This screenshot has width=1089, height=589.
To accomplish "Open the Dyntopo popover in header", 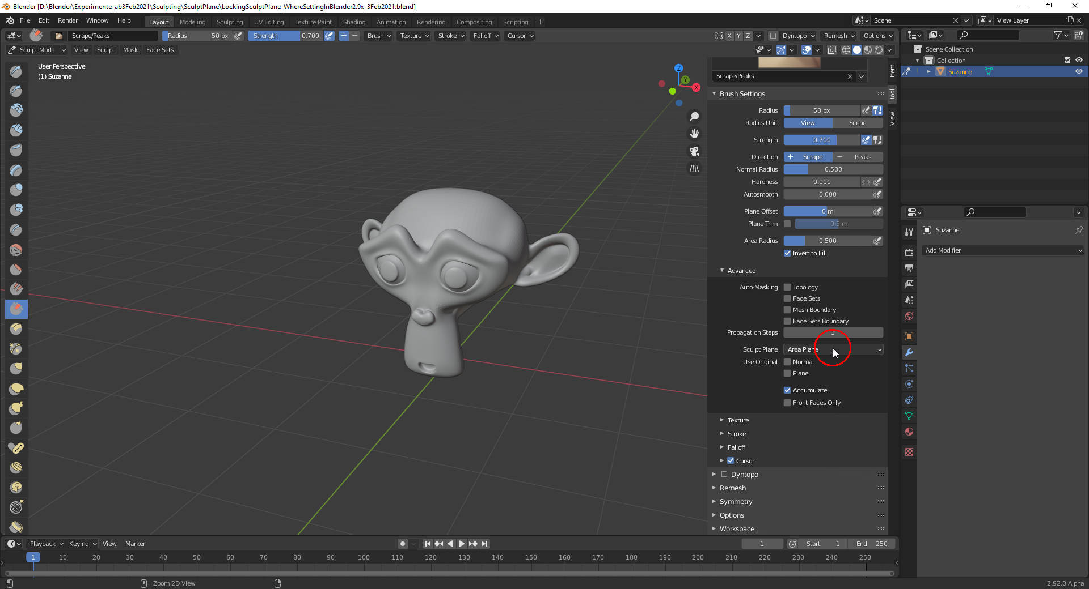I will (x=799, y=36).
